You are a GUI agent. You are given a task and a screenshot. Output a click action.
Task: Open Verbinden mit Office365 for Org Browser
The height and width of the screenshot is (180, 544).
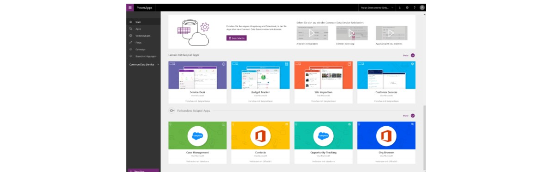pos(386,161)
